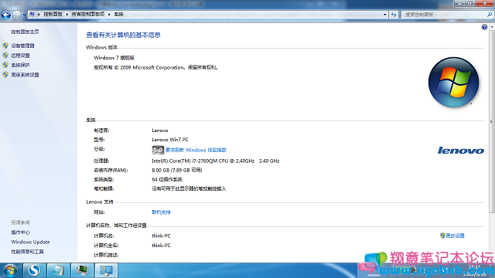Open 高级系统设置 from the sidebar
Screen dimensions: 495x278
25,75
